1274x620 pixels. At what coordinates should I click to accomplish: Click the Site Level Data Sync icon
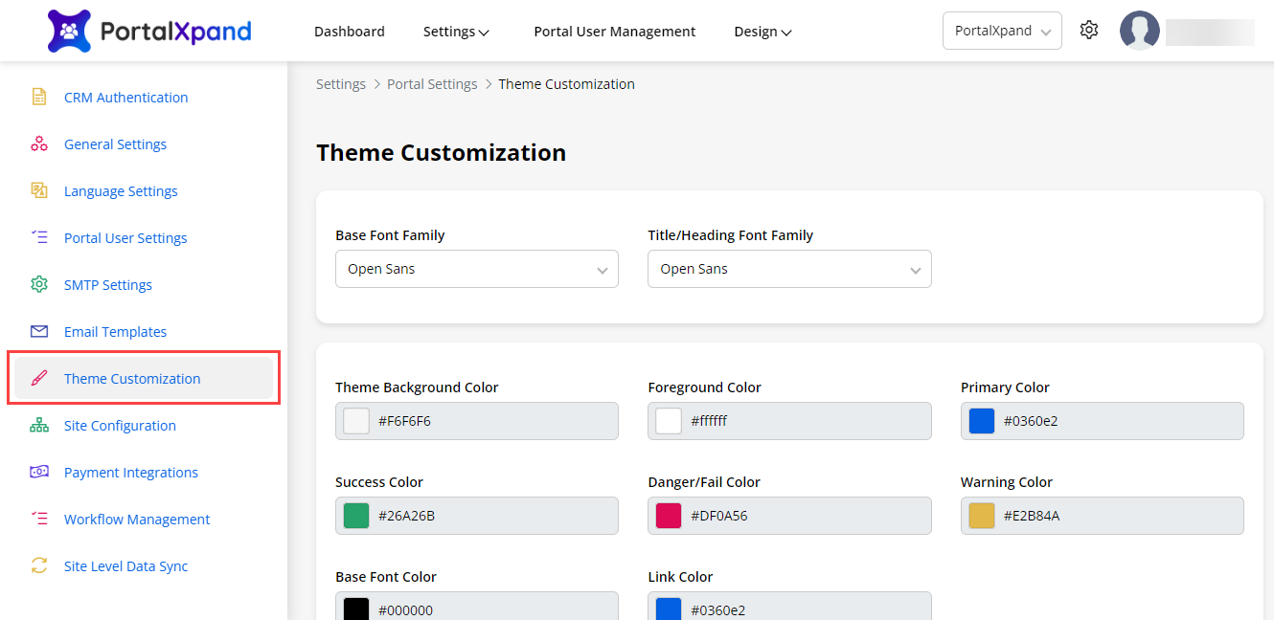[39, 566]
